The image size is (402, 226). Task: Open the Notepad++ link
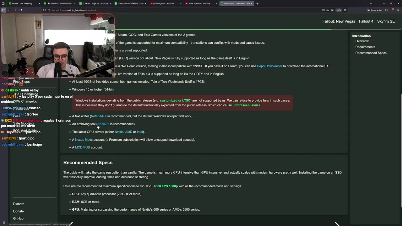pos(99,116)
